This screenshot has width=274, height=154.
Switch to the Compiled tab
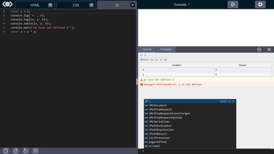166,49
